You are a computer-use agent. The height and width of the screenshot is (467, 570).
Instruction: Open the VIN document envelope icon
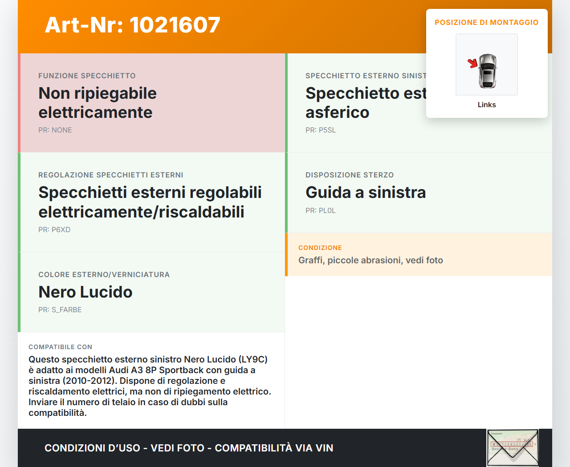513,447
